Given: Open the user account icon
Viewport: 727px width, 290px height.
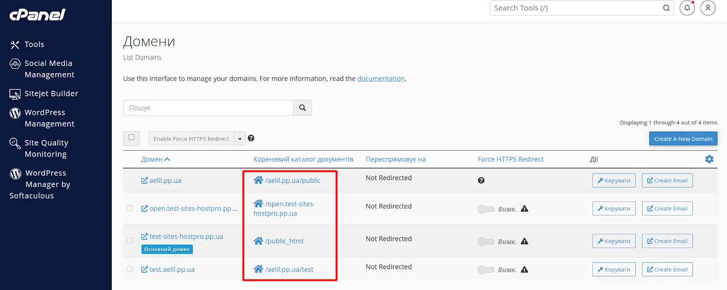Looking at the screenshot, I should [708, 8].
